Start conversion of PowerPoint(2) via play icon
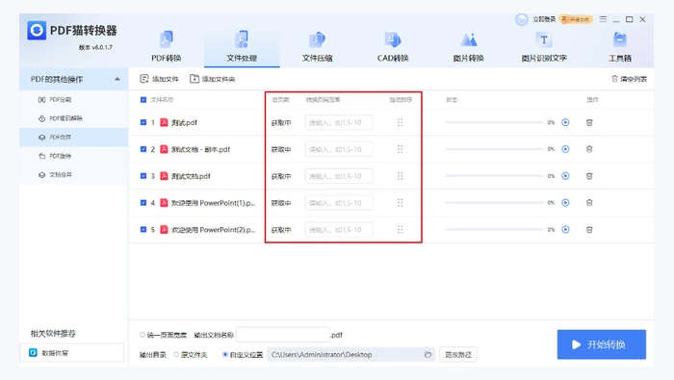The image size is (674, 380). [x=566, y=230]
